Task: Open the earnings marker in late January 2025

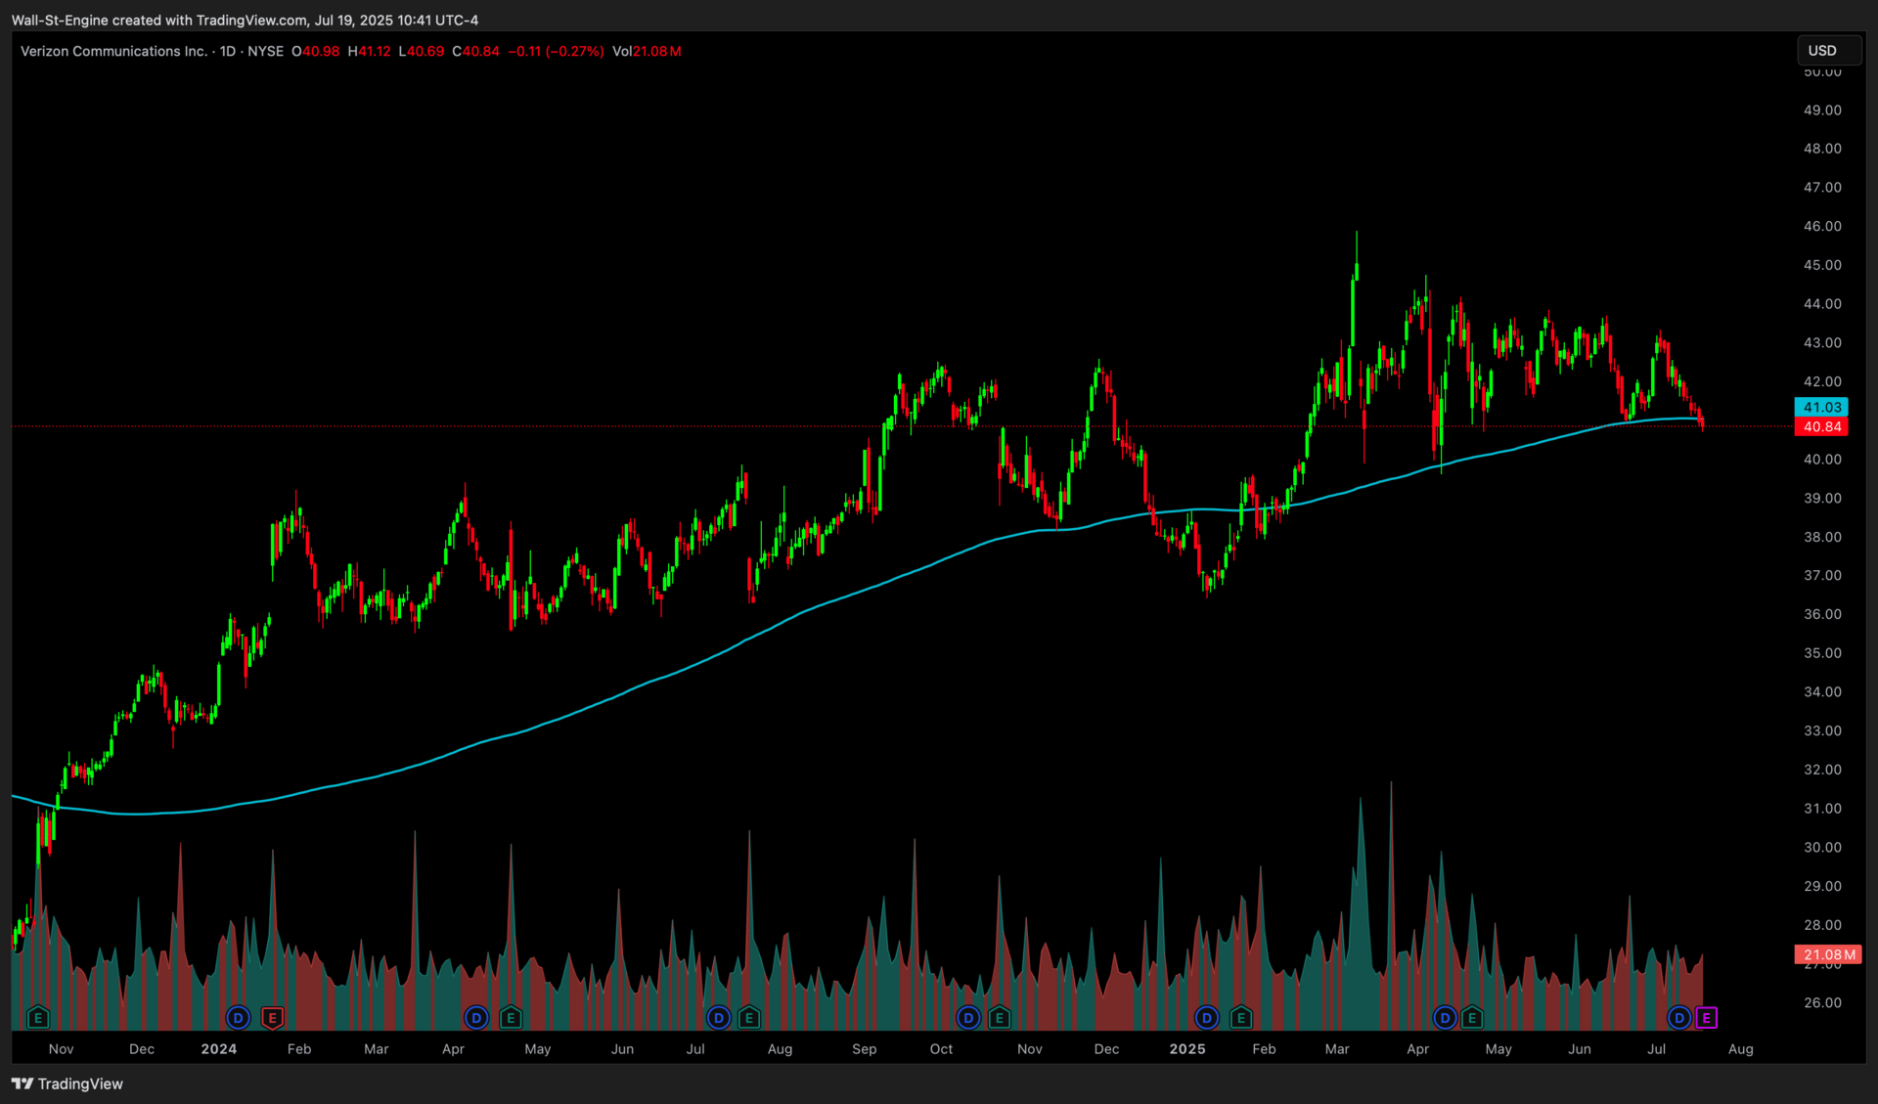Action: coord(1241,1018)
